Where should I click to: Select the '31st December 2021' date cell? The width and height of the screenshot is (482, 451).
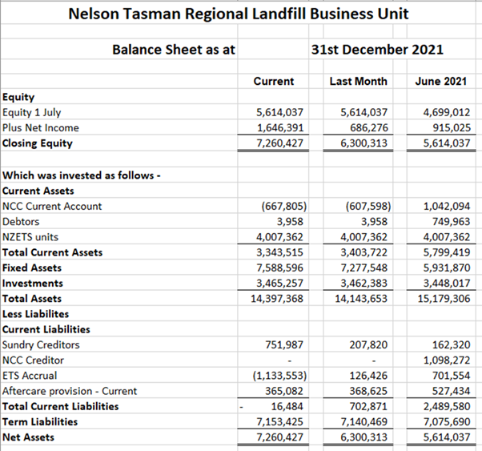tap(377, 50)
